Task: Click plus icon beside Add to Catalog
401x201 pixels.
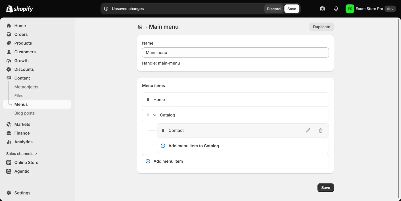Action: pyautogui.click(x=163, y=146)
